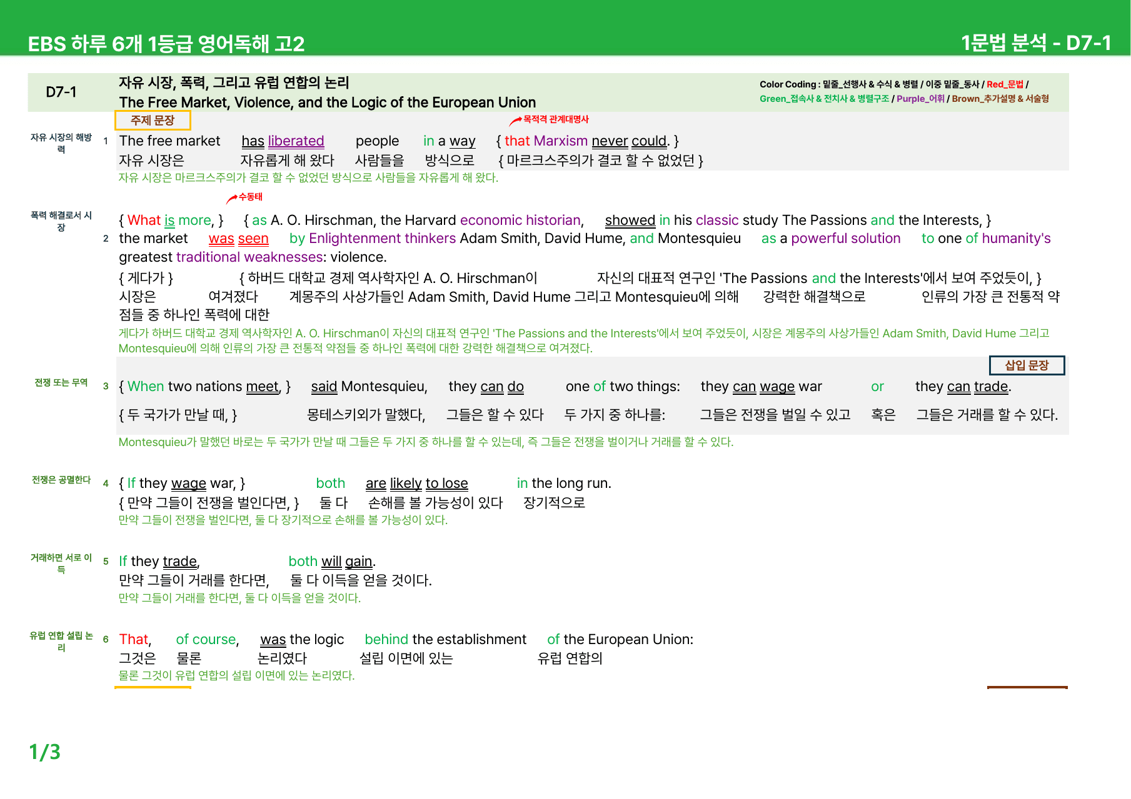Click the sidebar note '전쟁 또는 무역'
This screenshot has width=1131, height=799.
(61, 382)
